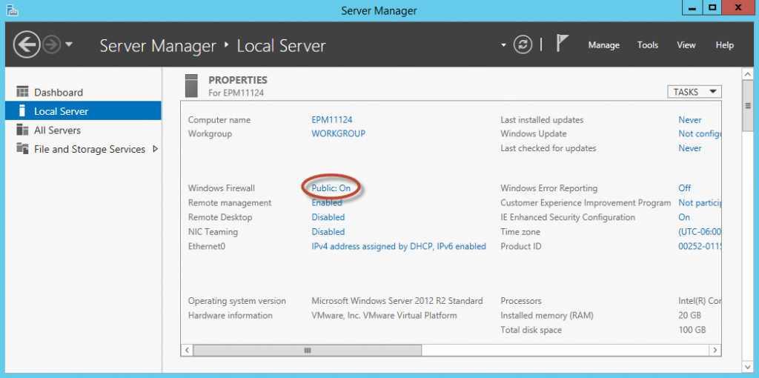Click the 20 GB installed memory value
The height and width of the screenshot is (378, 759).
690,315
